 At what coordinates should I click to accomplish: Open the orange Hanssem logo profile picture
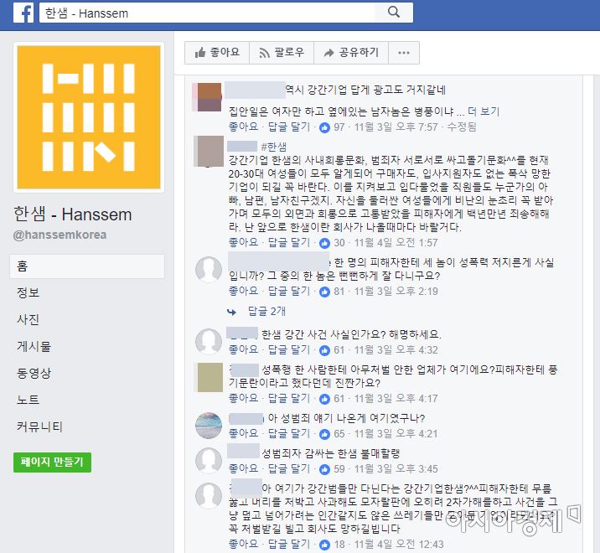click(x=89, y=117)
